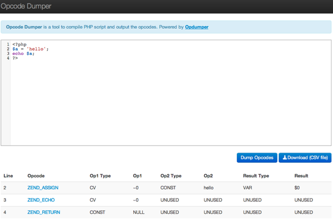
Task: Click code line 'echo $a;'
Action: [23, 53]
